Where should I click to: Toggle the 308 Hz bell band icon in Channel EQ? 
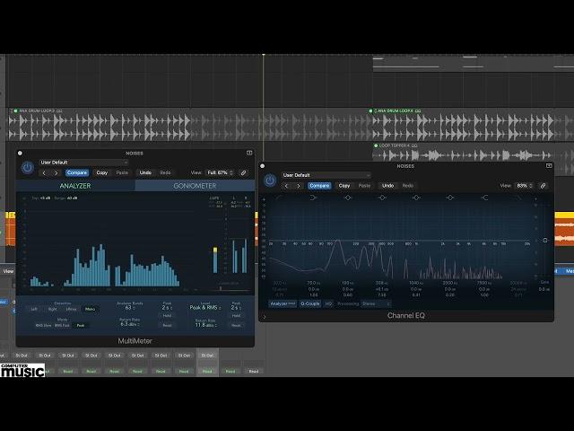coord(382,198)
